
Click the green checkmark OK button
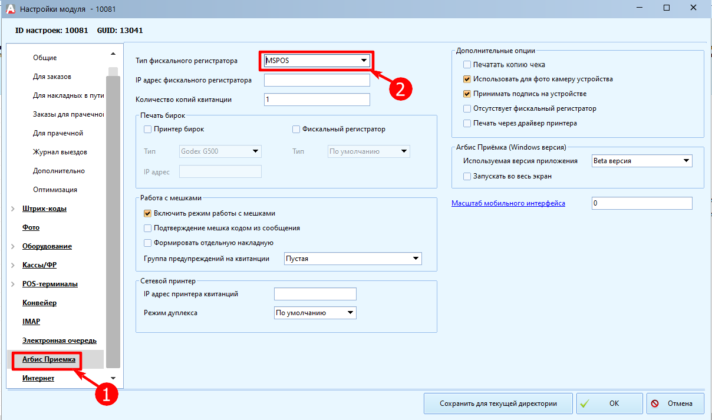point(609,404)
